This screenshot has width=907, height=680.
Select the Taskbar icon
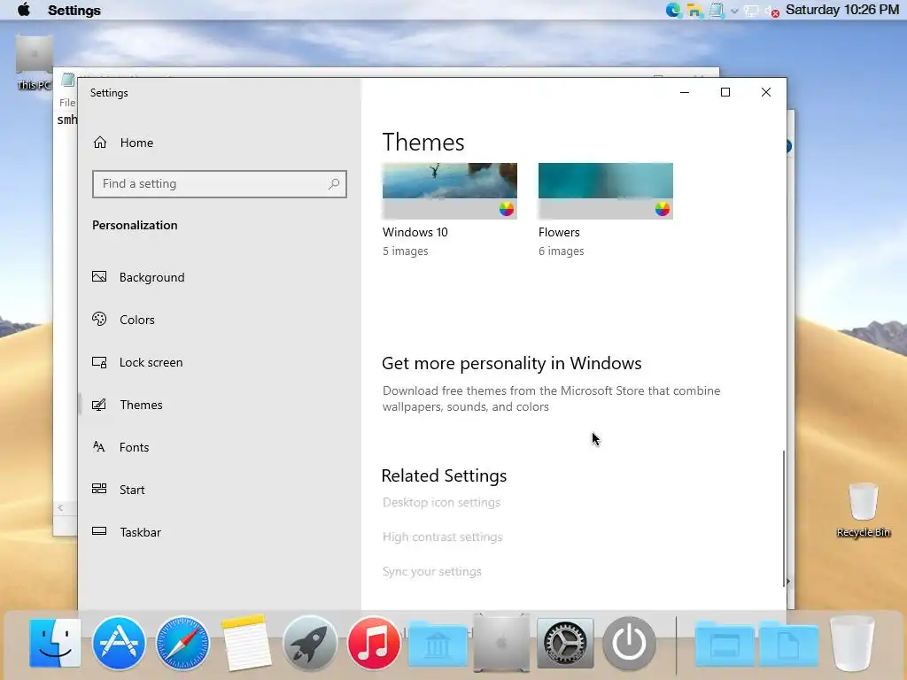[99, 531]
